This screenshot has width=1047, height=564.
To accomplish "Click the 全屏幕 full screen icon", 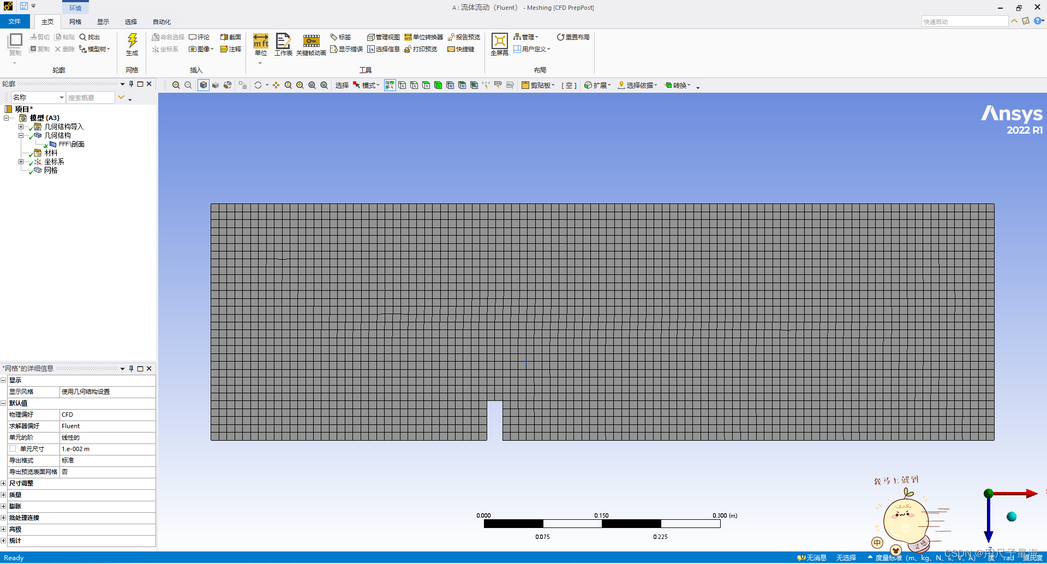I will (x=499, y=45).
